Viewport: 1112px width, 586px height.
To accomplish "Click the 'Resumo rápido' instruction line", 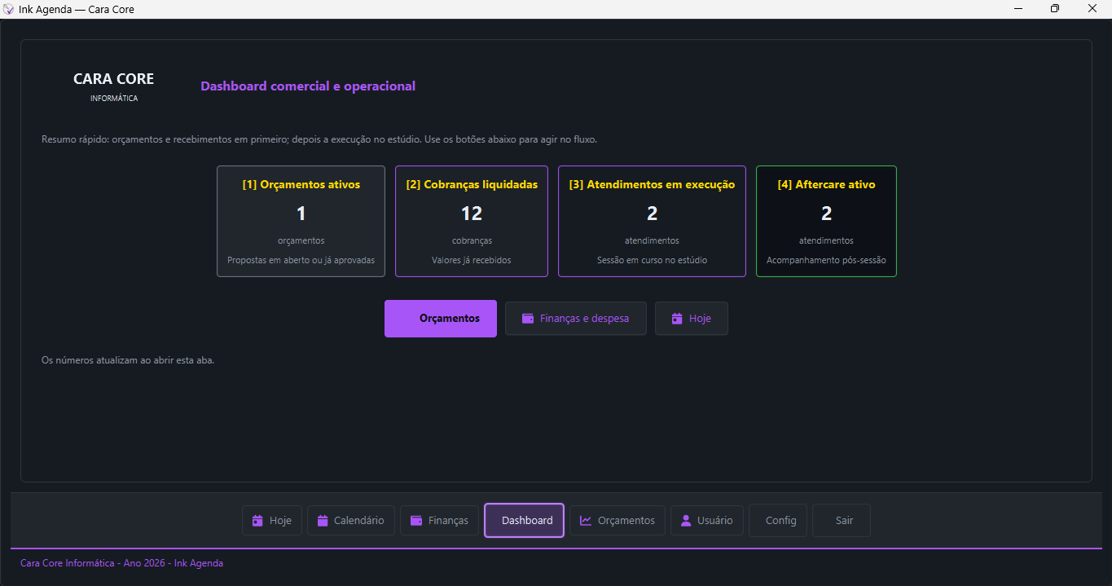I will point(319,139).
